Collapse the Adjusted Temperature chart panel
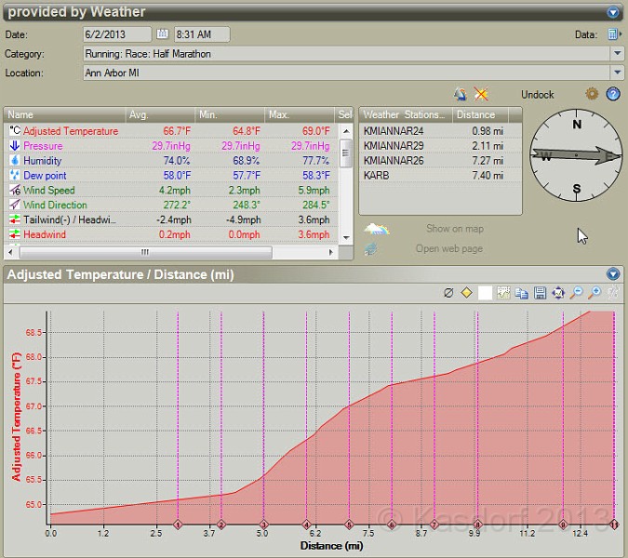 [612, 274]
